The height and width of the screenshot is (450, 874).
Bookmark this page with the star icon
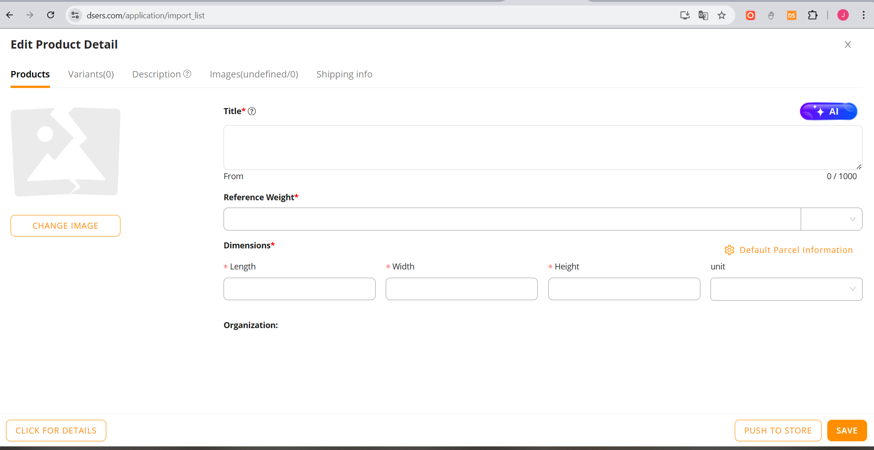pyautogui.click(x=722, y=15)
